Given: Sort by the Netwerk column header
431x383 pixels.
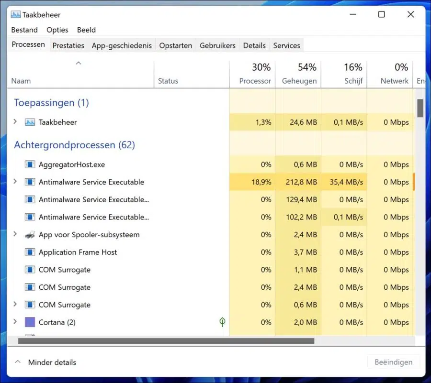Looking at the screenshot, I should pyautogui.click(x=390, y=74).
